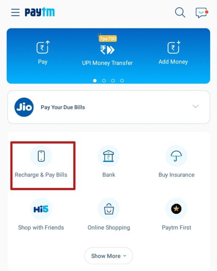Tap the search magnifier icon
This screenshot has height=271, width=217.
pos(180,12)
